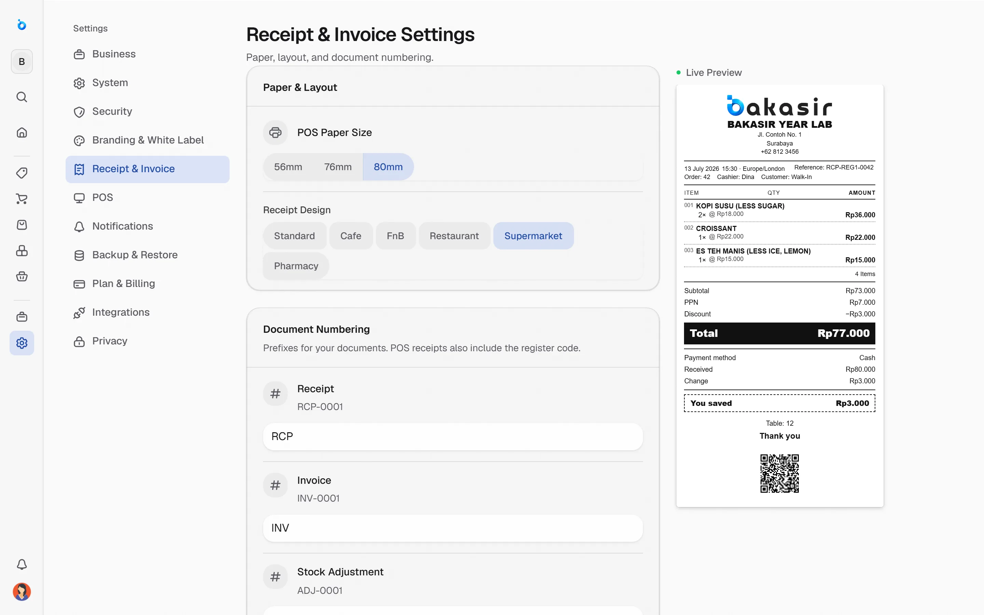Viewport: 984px width, 615px height.
Task: Click the hash icon next to Invoice
Action: click(x=275, y=485)
